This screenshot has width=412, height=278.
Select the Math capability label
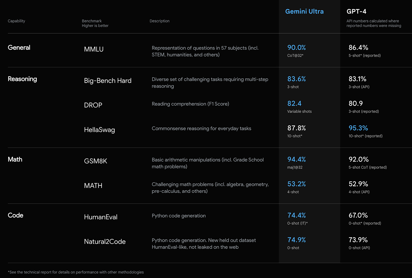pyautogui.click(x=15, y=159)
